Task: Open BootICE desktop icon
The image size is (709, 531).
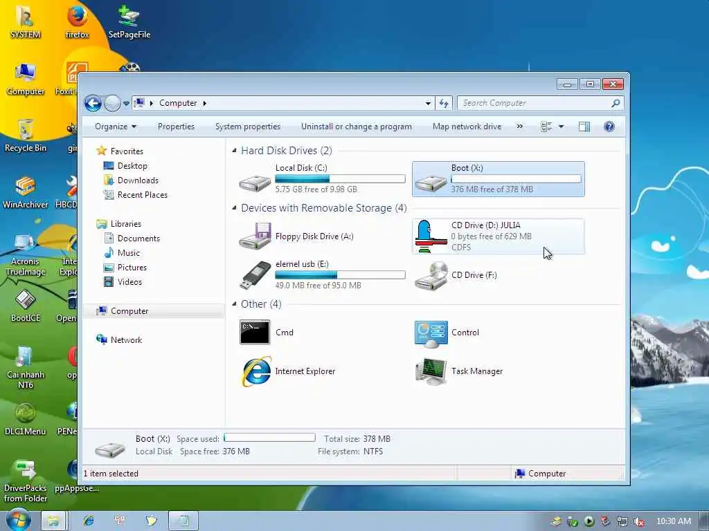Action: pos(26,306)
